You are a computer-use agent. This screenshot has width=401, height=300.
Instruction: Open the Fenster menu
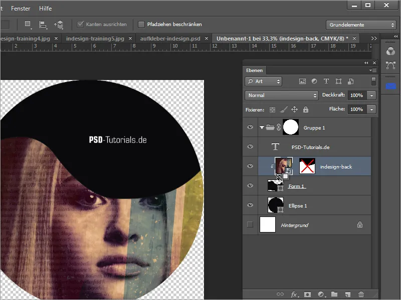(21, 8)
